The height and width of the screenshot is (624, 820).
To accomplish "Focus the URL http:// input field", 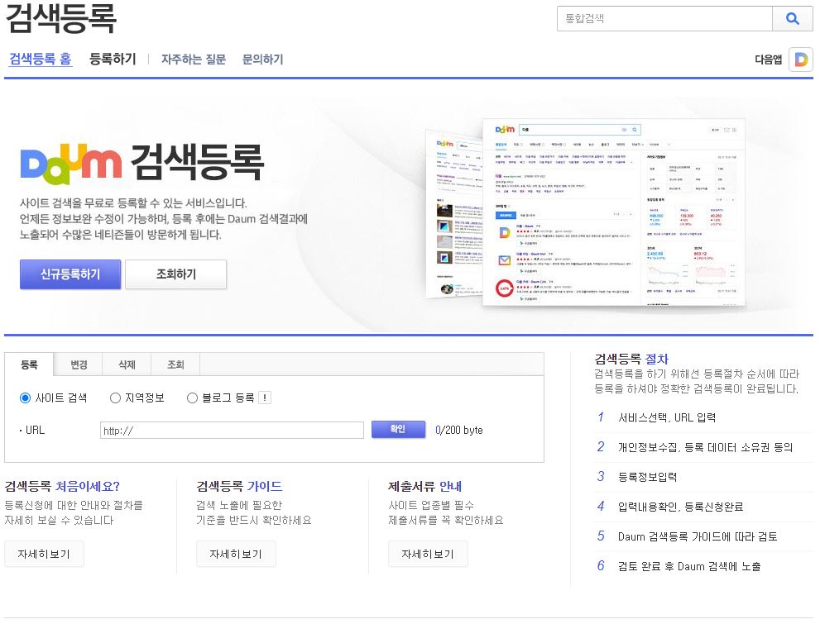I will 233,431.
